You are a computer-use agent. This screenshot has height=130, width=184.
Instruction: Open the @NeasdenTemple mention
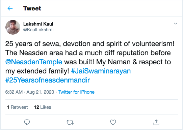tap(34, 62)
